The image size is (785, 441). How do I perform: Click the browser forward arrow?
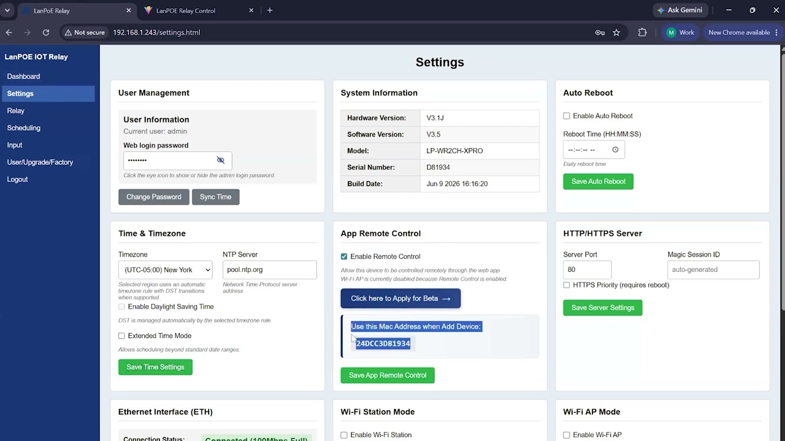(x=27, y=32)
